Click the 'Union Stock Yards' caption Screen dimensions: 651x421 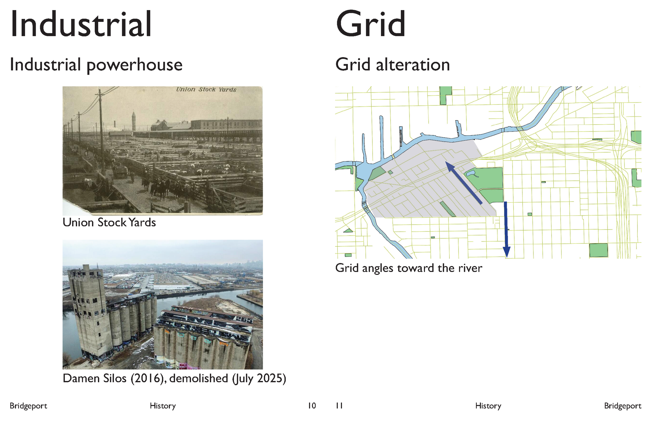point(109,222)
